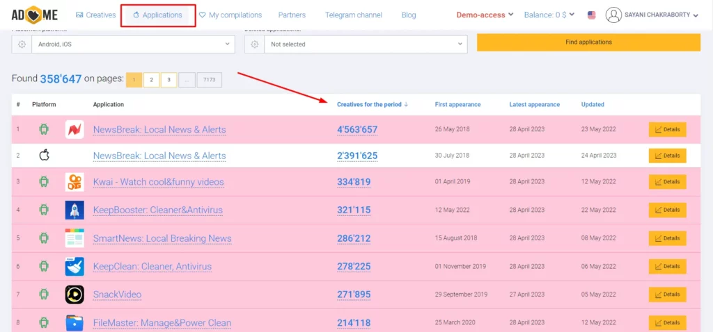The image size is (713, 332).
Task: Open the NewsBreak Android app icon
Action: click(75, 130)
